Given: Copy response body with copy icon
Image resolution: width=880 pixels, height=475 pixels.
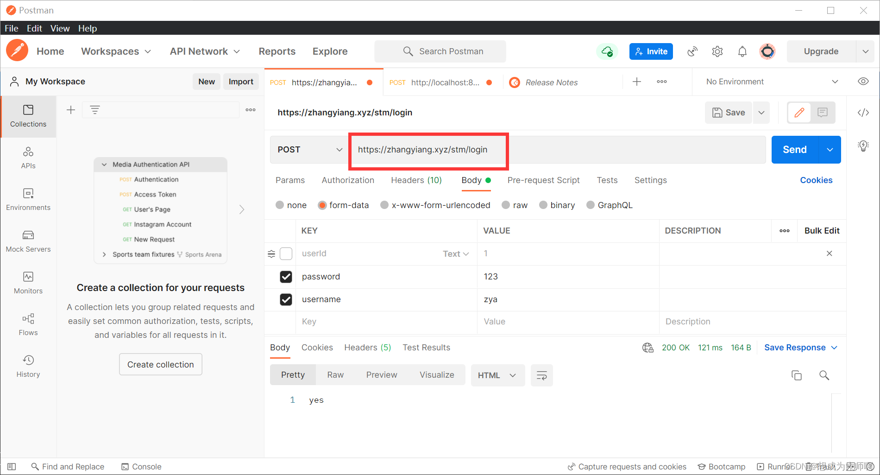Looking at the screenshot, I should [x=797, y=375].
